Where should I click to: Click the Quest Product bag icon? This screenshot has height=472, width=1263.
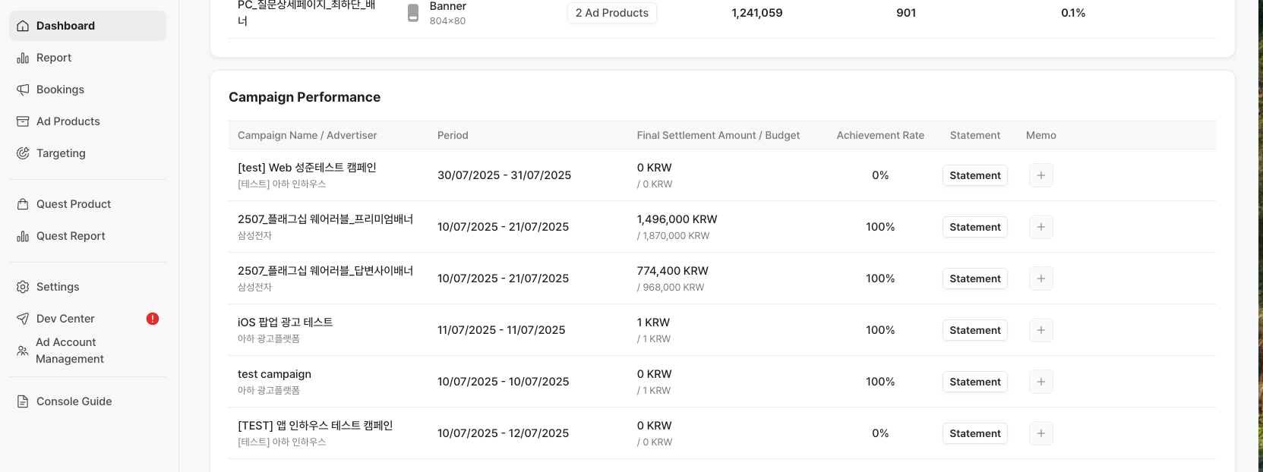[23, 204]
